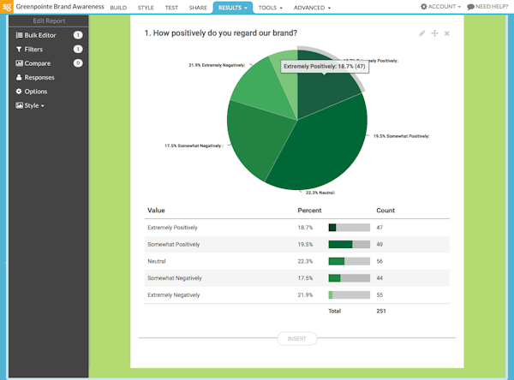
Task: Click the Extremely Positively percent bar
Action: pos(349,228)
